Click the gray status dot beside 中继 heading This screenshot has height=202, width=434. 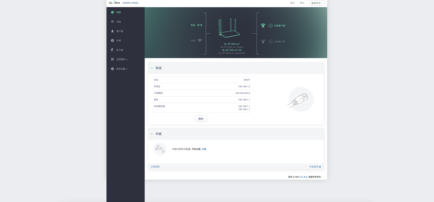pos(152,134)
